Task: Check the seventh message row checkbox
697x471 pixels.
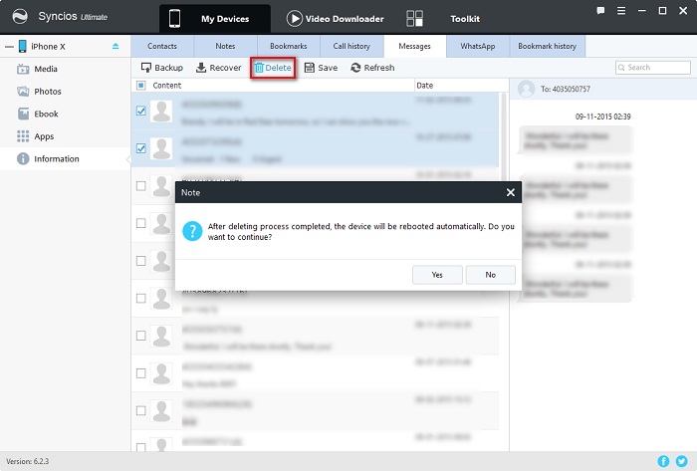Action: click(x=141, y=336)
